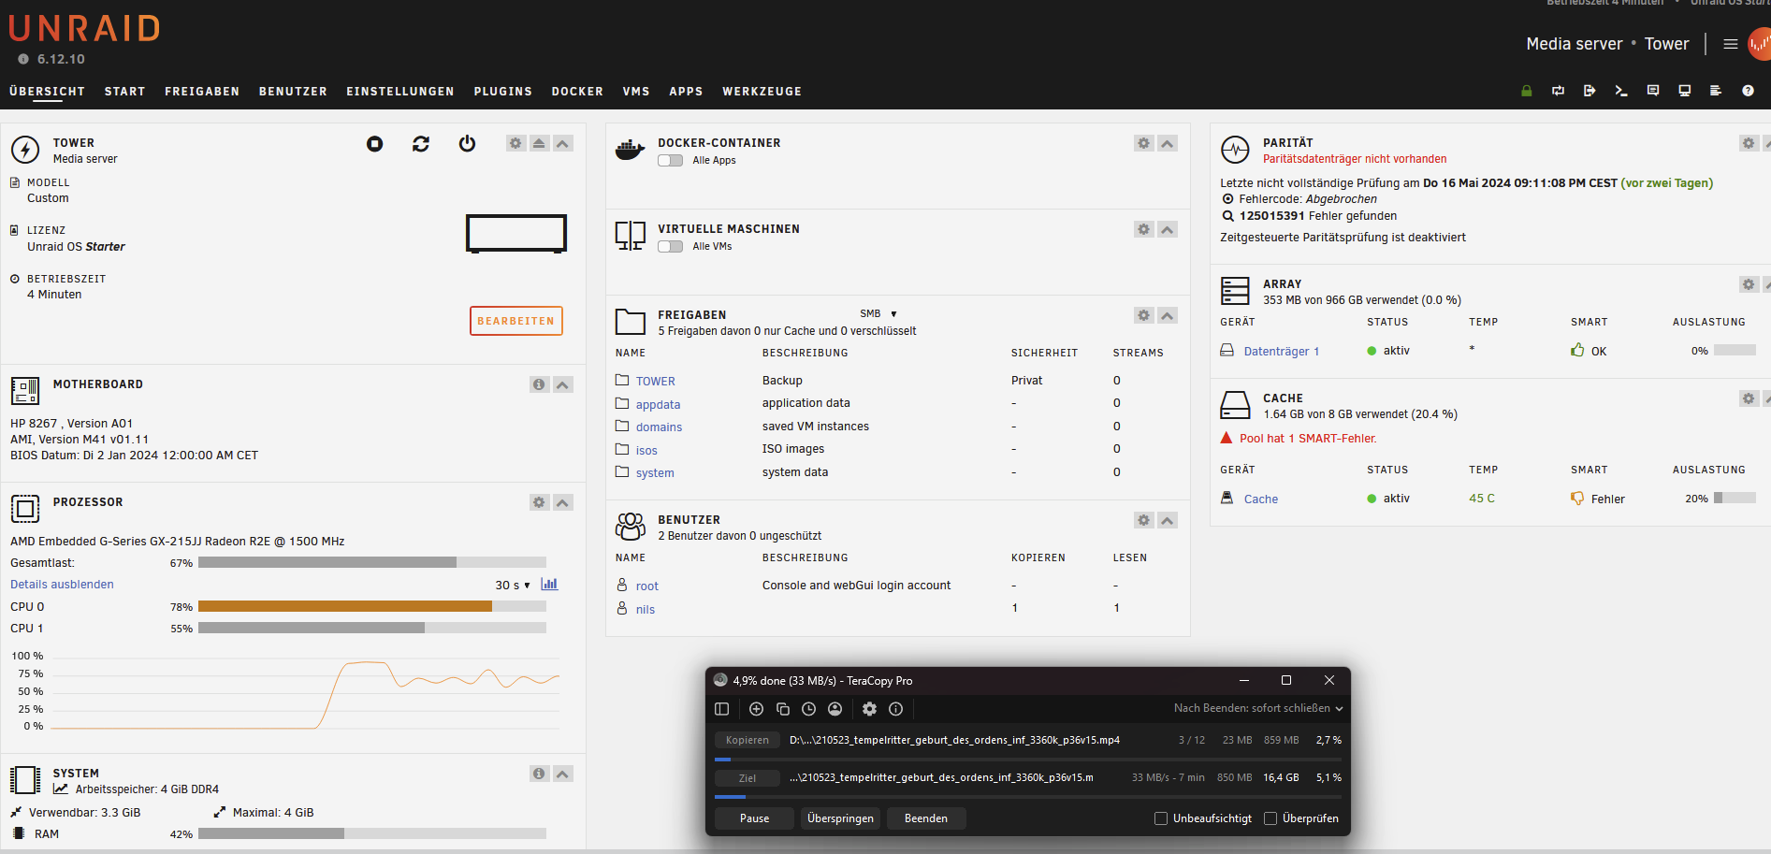1771x854 pixels.
Task: Collapse the Tower panel with its chevron
Action: pyautogui.click(x=562, y=143)
